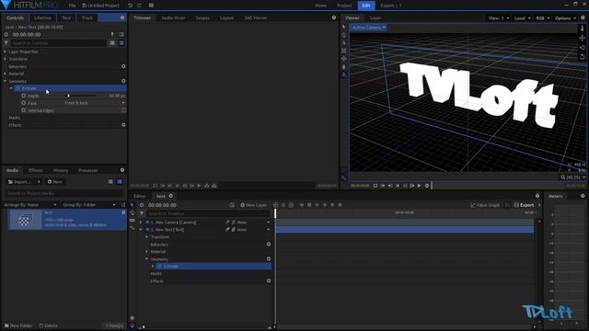
Task: Toggle visibility of New Camera layer
Action: [x=147, y=223]
